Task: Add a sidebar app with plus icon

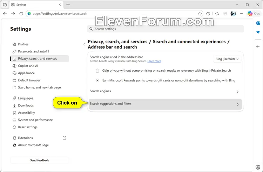Action: [x=258, y=46]
